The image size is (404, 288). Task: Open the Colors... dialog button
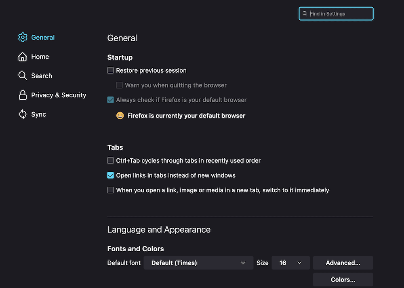click(343, 280)
